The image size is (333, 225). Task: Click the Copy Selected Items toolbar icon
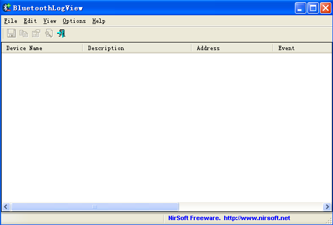pyautogui.click(x=23, y=34)
